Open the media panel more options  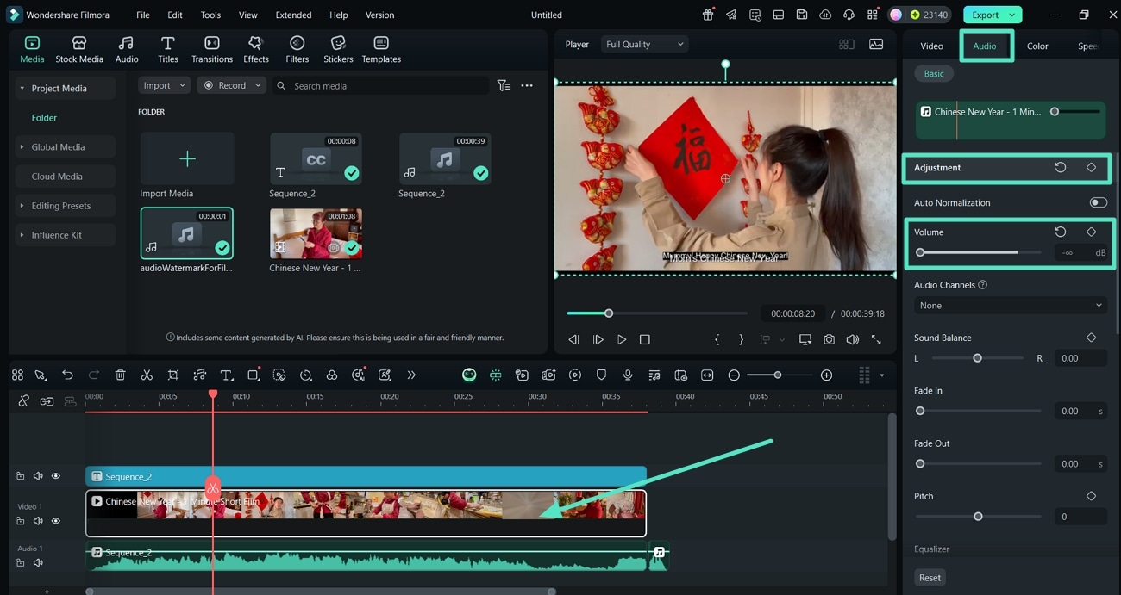click(x=527, y=86)
